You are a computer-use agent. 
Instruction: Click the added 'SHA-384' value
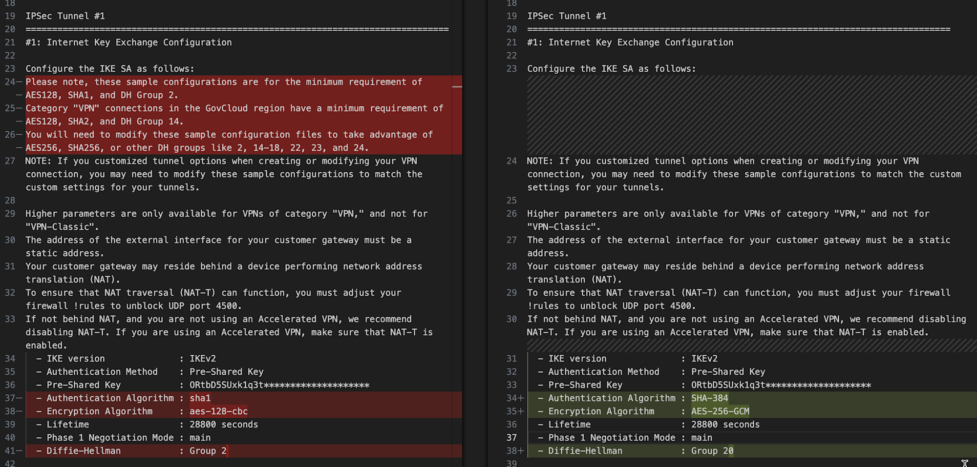[x=709, y=398]
